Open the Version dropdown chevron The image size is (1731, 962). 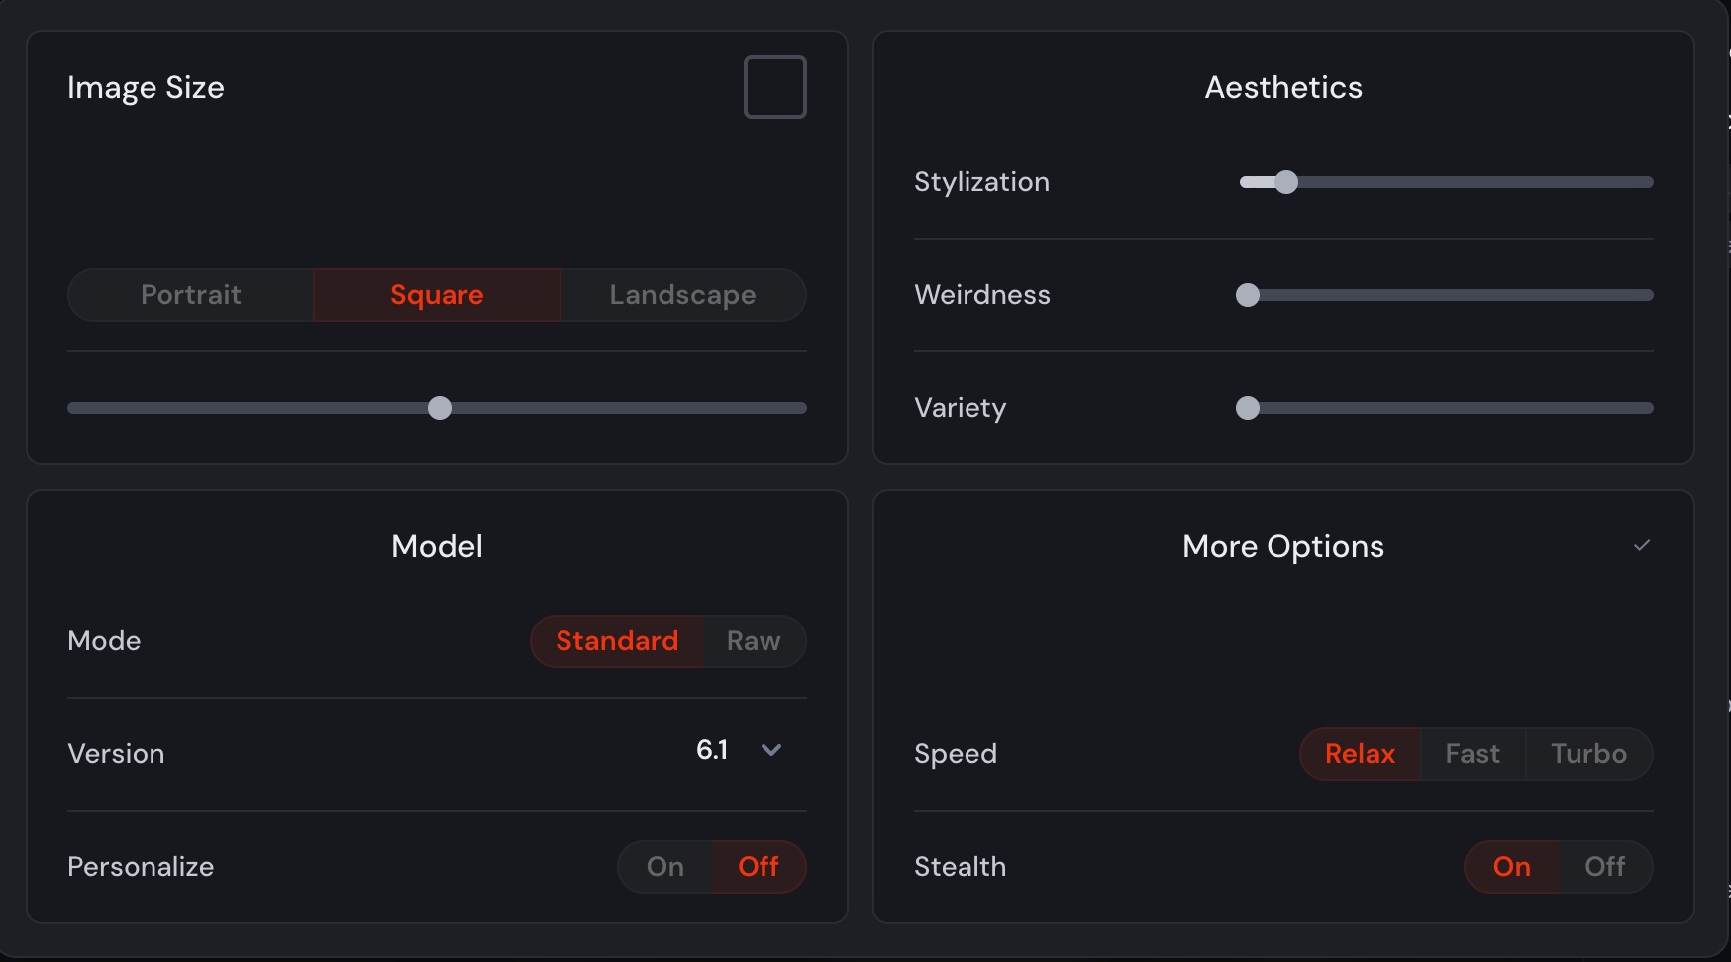click(771, 750)
